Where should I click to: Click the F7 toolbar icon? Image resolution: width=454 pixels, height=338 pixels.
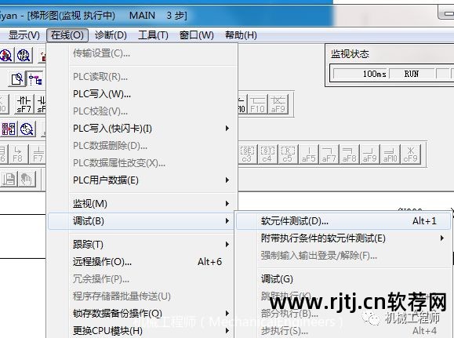click(38, 154)
